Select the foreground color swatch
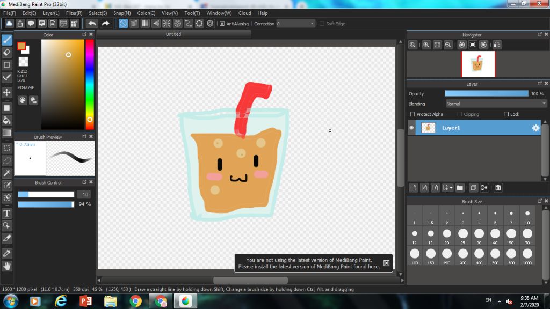550x309 pixels. 21,46
